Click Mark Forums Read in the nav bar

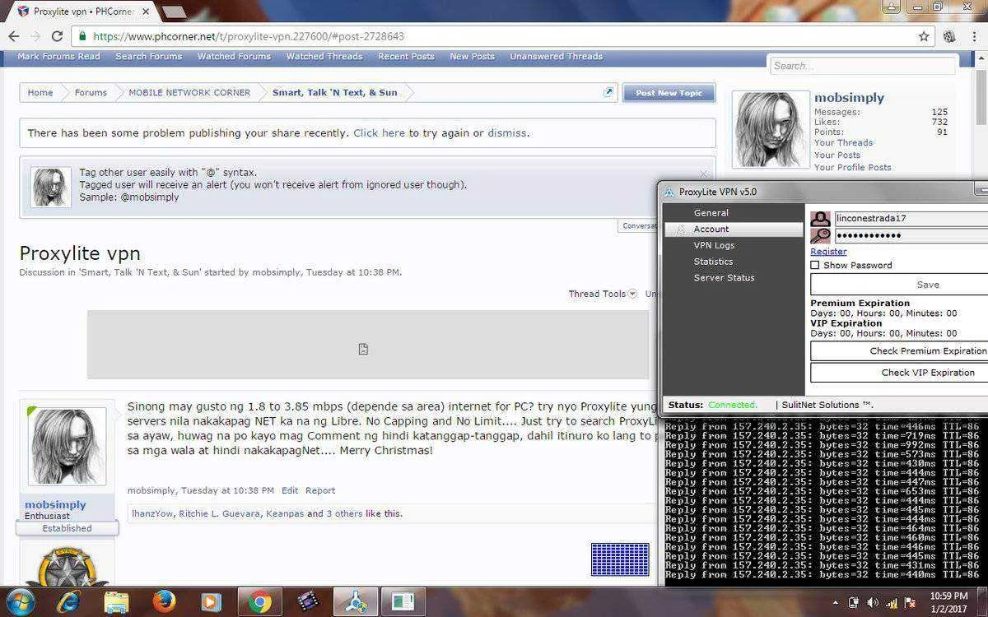(58, 56)
